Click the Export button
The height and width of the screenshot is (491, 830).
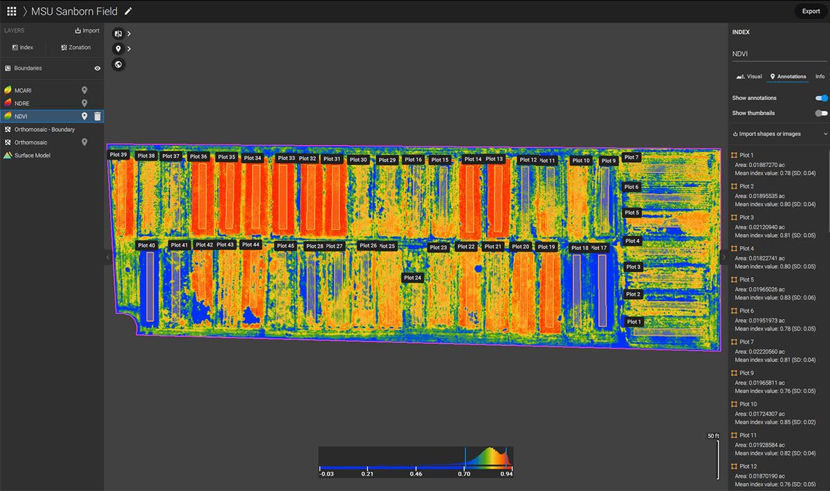pyautogui.click(x=810, y=11)
